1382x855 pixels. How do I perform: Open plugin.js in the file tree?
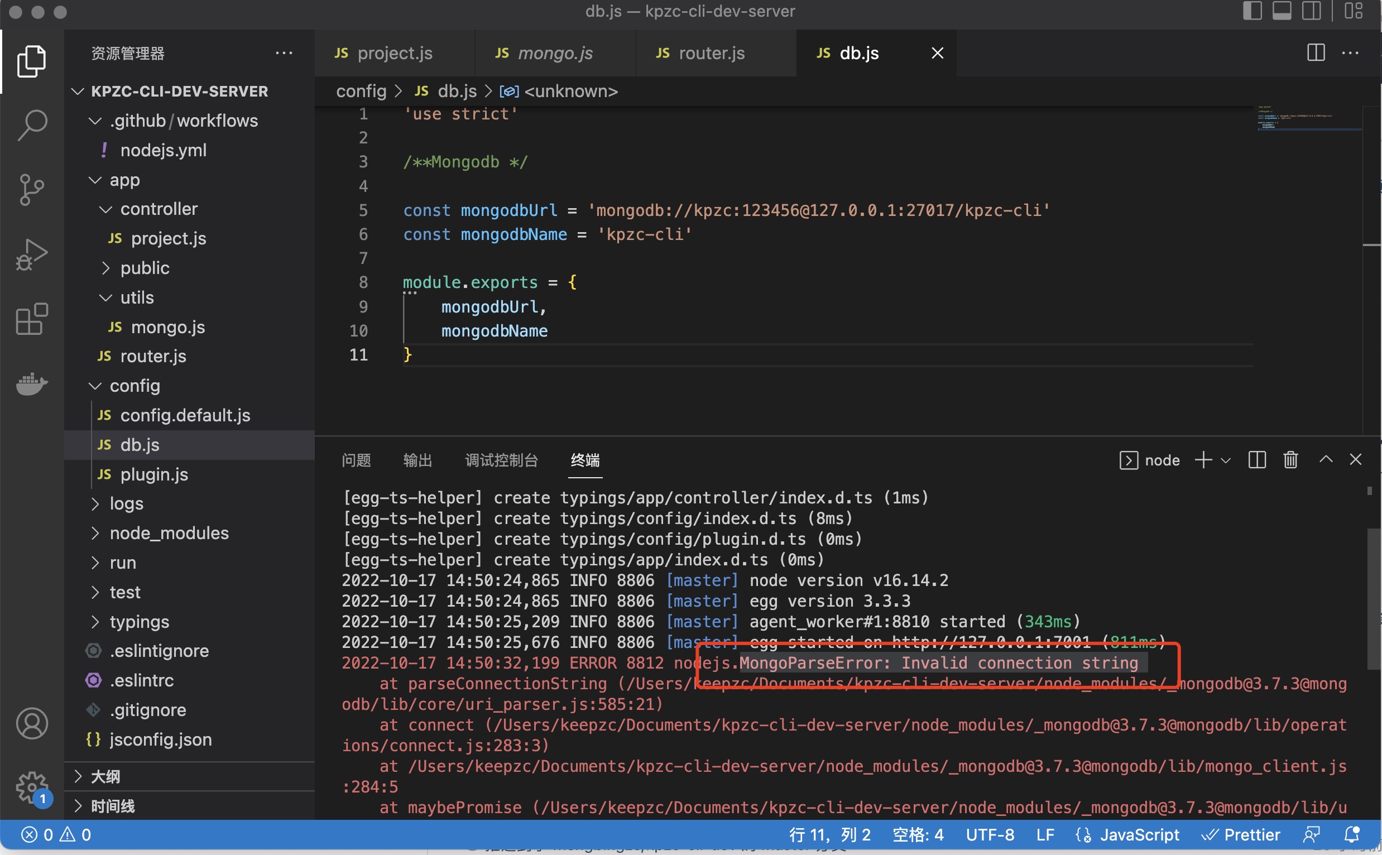[x=189, y=474]
